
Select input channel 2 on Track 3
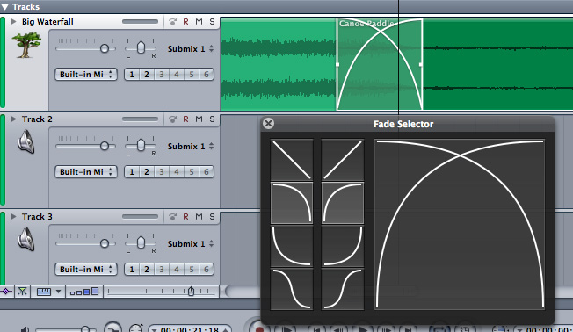pos(147,269)
